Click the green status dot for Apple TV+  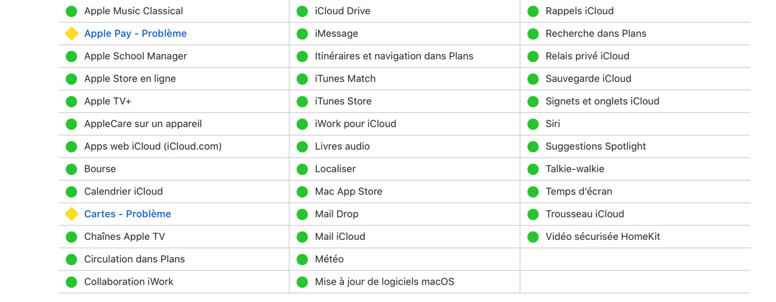point(72,101)
